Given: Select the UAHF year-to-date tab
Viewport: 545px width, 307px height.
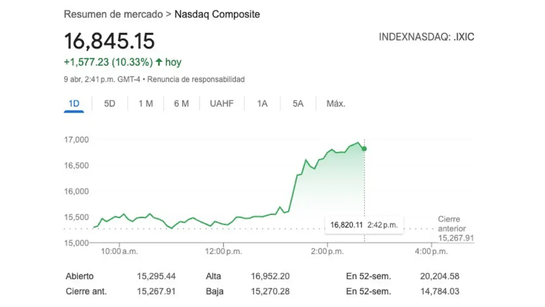Looking at the screenshot, I should coord(222,103).
